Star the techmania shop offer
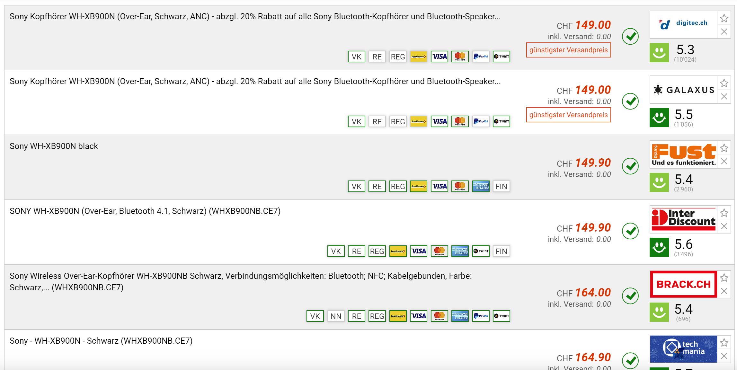 coord(724,343)
